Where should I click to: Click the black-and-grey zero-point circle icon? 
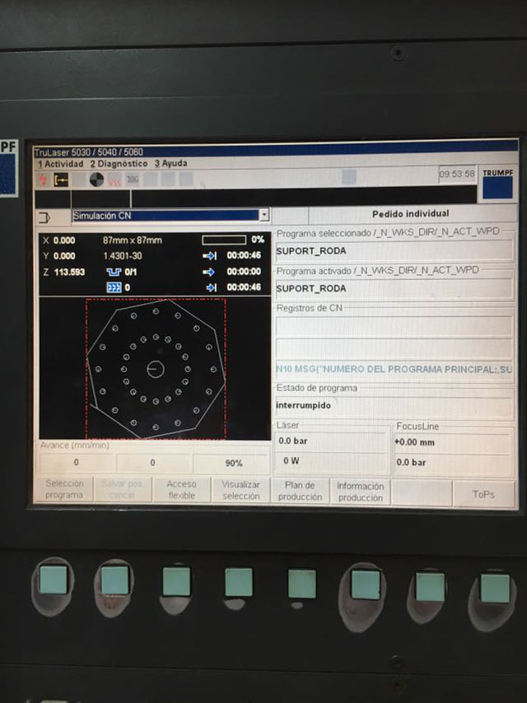point(96,179)
